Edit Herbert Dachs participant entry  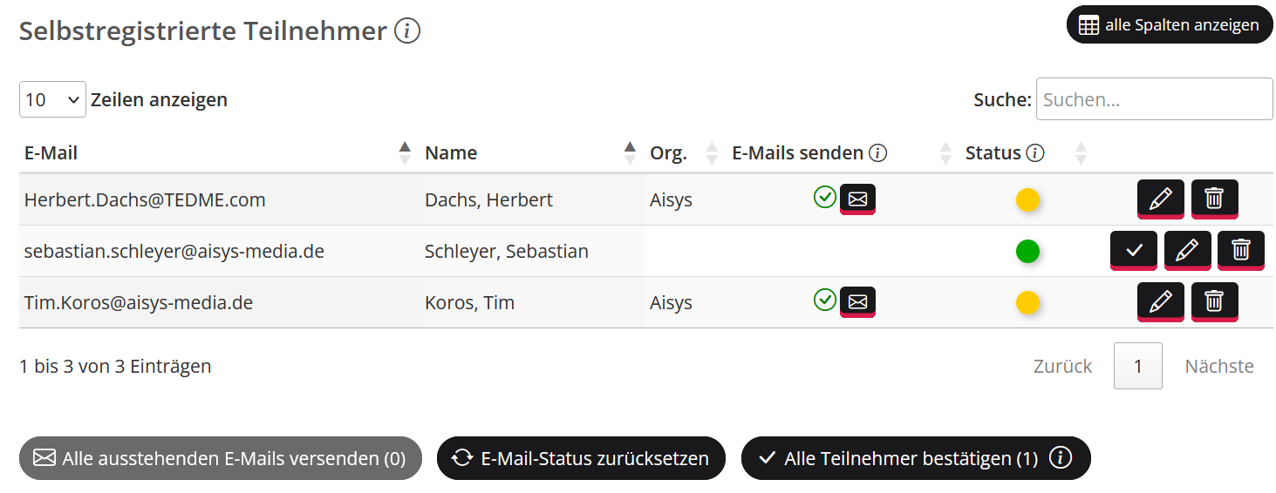tap(1160, 199)
